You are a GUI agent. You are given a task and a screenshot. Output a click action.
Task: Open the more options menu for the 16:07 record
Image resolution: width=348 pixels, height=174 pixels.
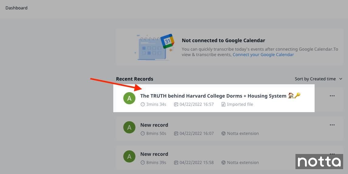pos(332,125)
